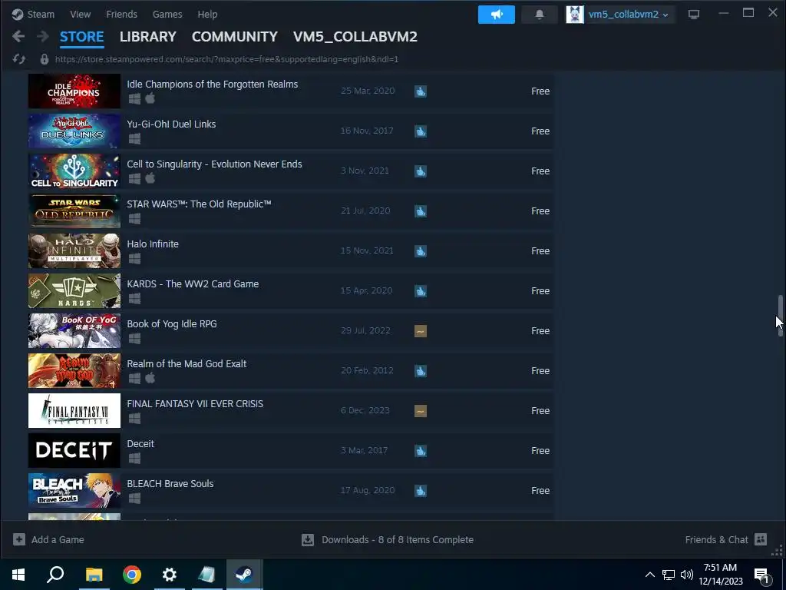This screenshot has height=590, width=786.
Task: Click the Cell to Singularity thumbnail
Action: tap(74, 171)
